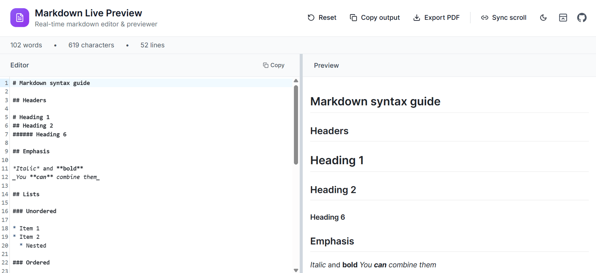Click editor line '* Nested'
The width and height of the screenshot is (596, 273).
33,245
